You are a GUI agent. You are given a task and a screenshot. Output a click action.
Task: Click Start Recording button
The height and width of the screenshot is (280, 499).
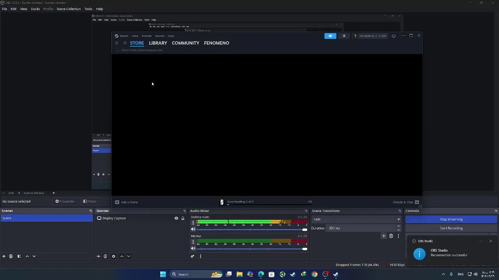(451, 228)
